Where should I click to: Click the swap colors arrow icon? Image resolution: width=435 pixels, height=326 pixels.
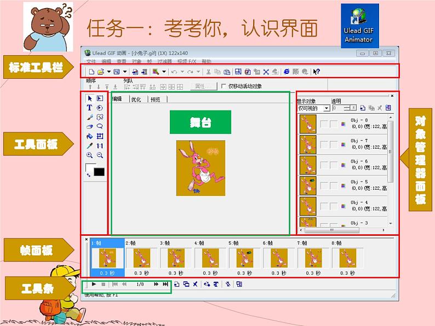[x=89, y=175]
